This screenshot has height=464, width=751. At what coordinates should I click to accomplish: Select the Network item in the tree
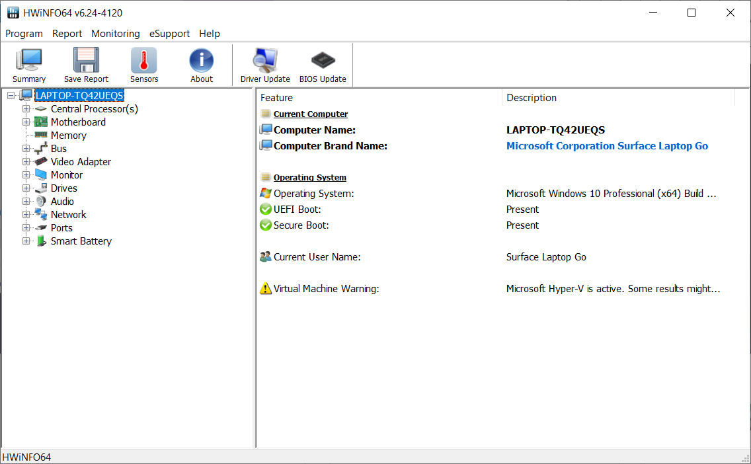tap(68, 214)
